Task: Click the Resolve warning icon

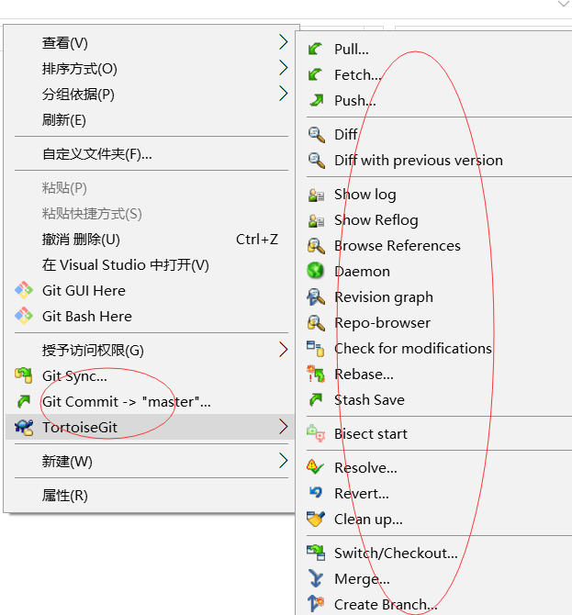Action: 317,468
